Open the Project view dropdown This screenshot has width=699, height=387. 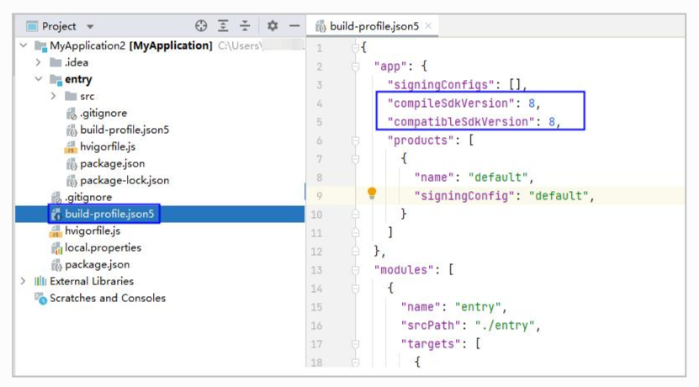click(90, 26)
